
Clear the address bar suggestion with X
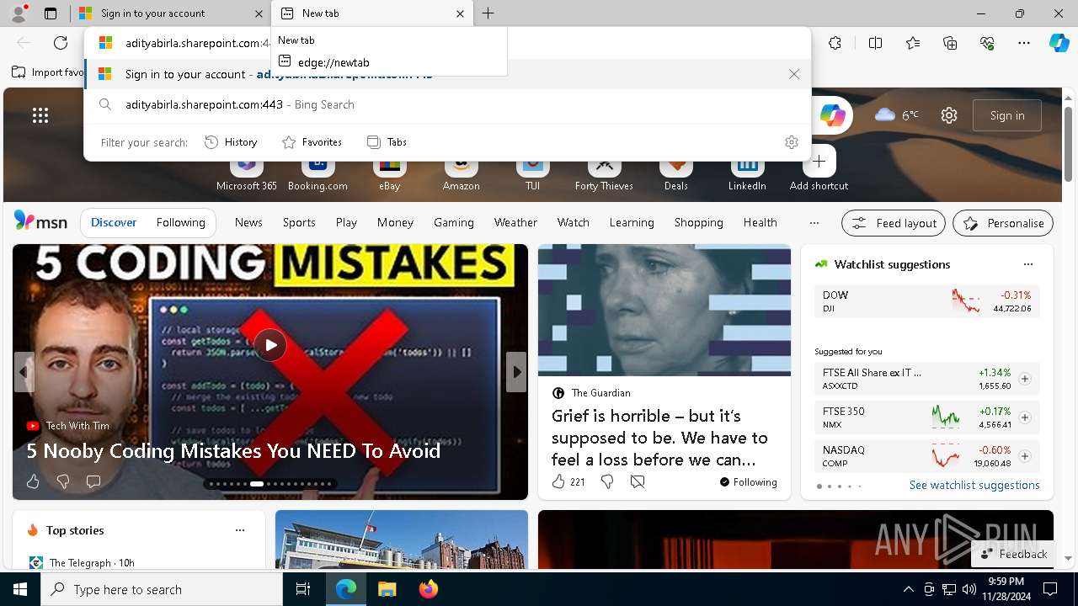794,74
